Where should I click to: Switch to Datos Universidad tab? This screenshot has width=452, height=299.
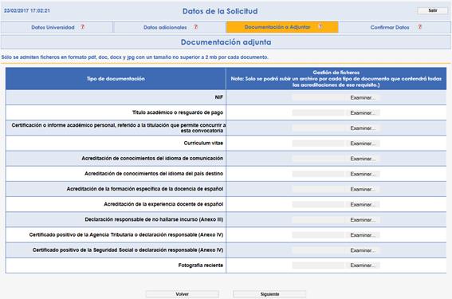[57, 27]
